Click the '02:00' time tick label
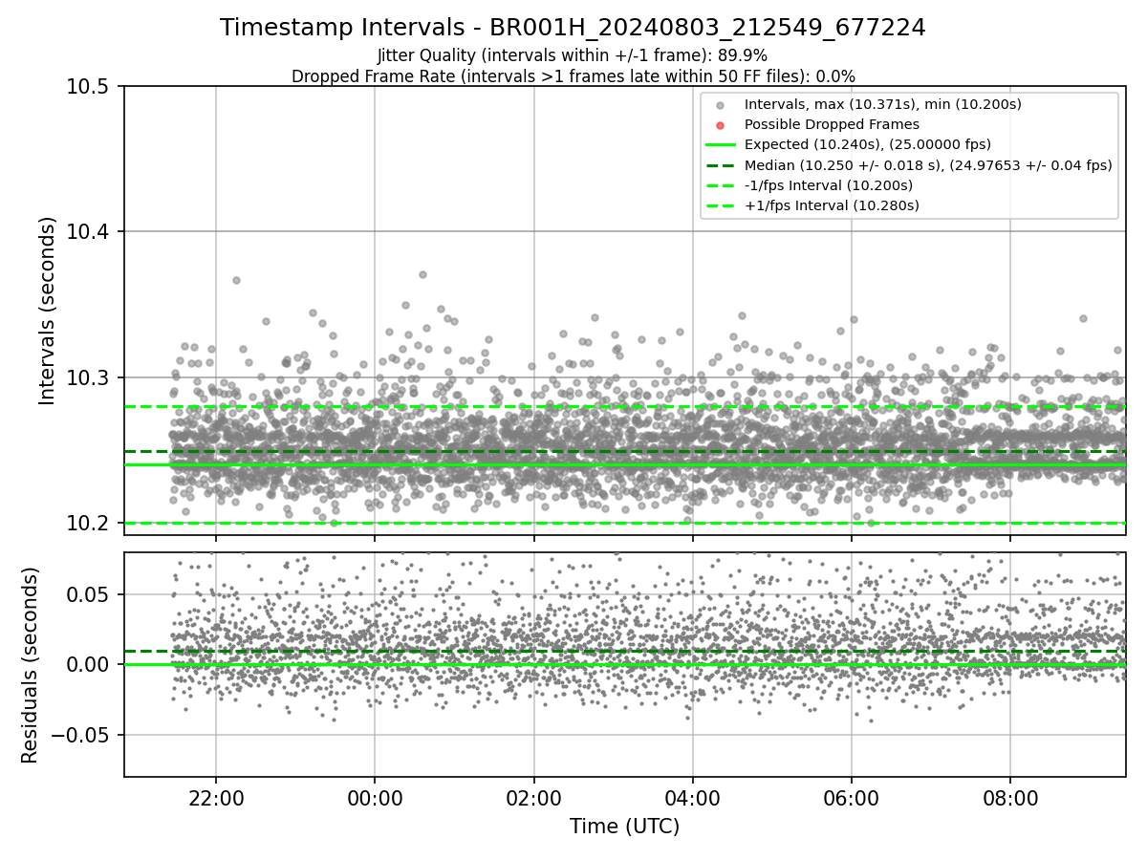The width and height of the screenshot is (1147, 860). (x=533, y=799)
